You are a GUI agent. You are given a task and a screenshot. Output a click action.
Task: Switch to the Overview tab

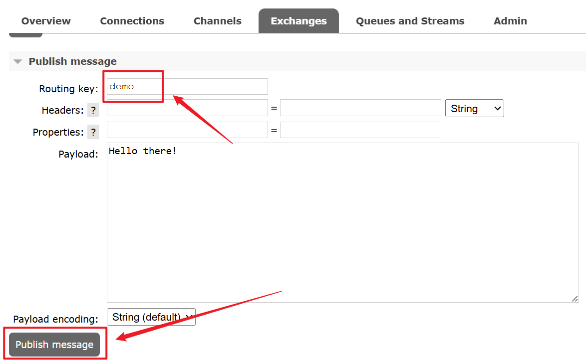46,21
